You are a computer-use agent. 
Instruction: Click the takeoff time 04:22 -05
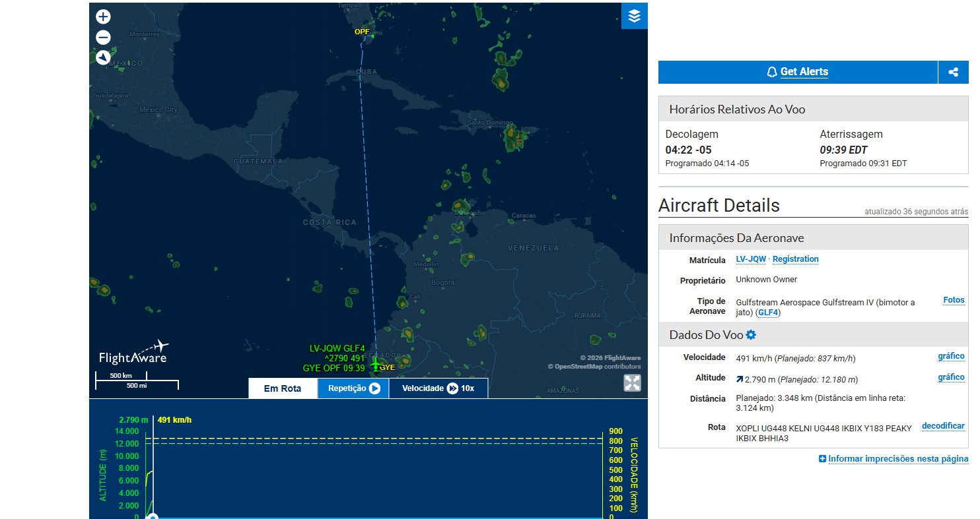coord(688,150)
